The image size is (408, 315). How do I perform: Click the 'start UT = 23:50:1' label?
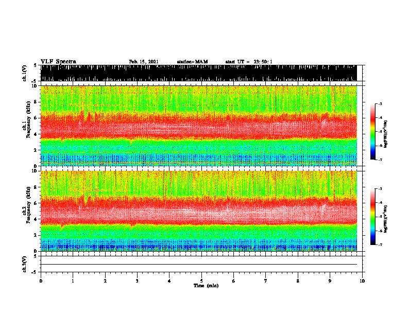(x=249, y=62)
